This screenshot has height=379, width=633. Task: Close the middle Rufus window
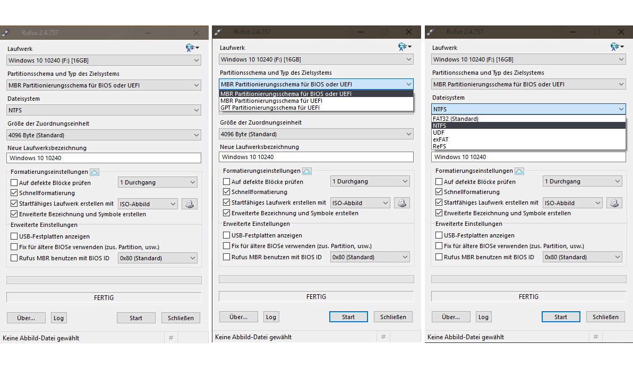pyautogui.click(x=408, y=32)
